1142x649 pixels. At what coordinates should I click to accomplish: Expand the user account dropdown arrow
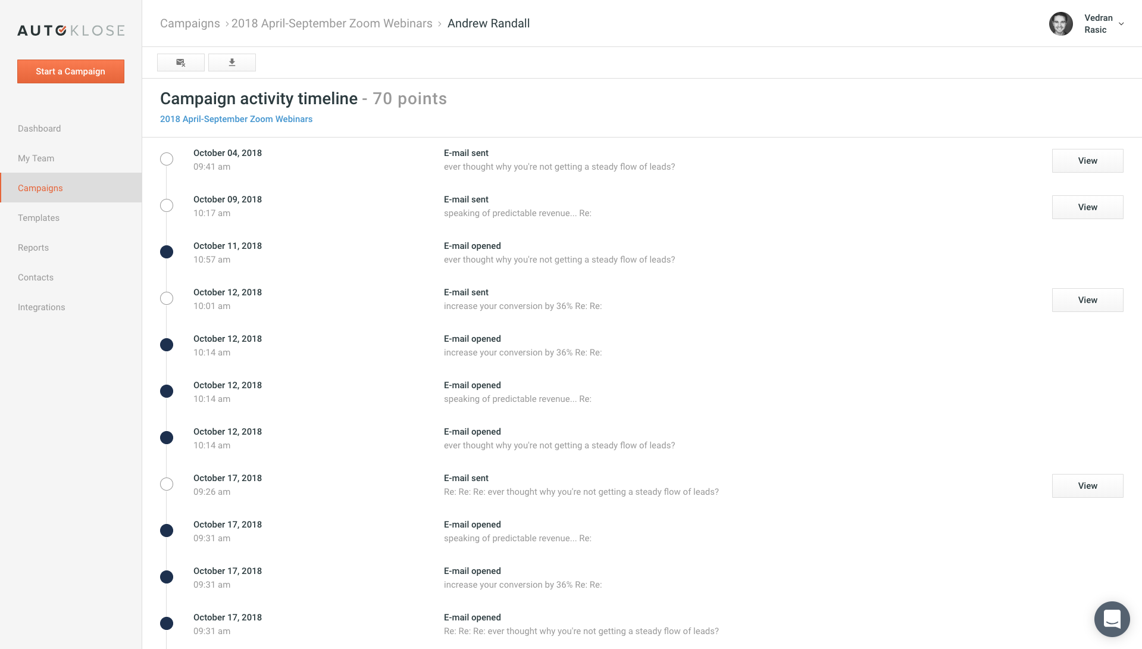(x=1121, y=24)
